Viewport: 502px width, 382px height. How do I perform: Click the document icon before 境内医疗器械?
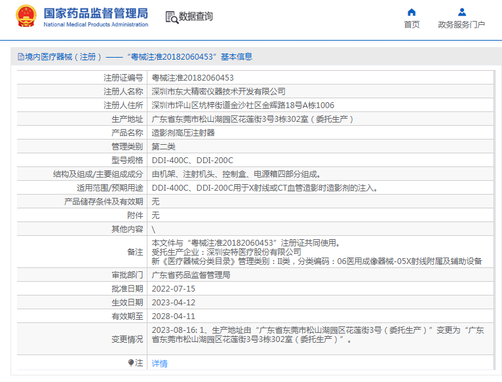tap(21, 57)
